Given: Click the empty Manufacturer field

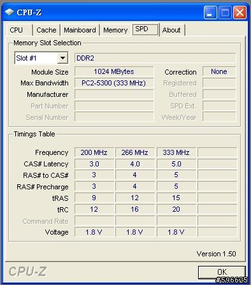Looking at the screenshot, I should [114, 94].
